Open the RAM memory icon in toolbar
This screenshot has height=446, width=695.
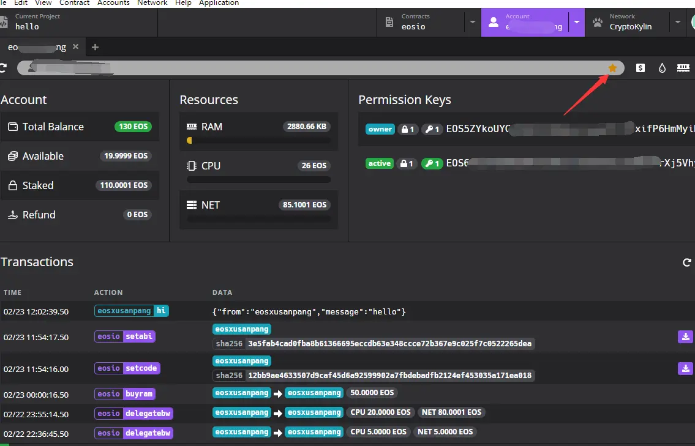683,68
